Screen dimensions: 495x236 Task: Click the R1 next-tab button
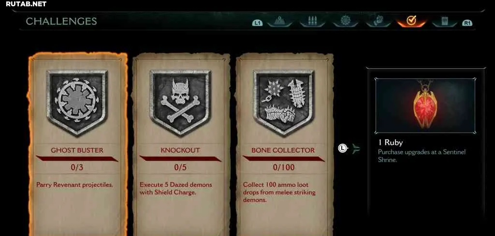click(x=467, y=23)
